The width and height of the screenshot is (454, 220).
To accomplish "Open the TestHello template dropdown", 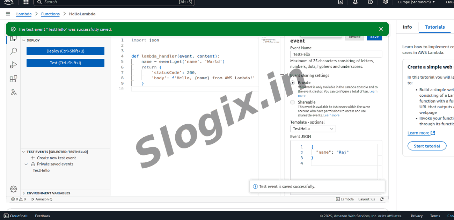I will (x=313, y=129).
